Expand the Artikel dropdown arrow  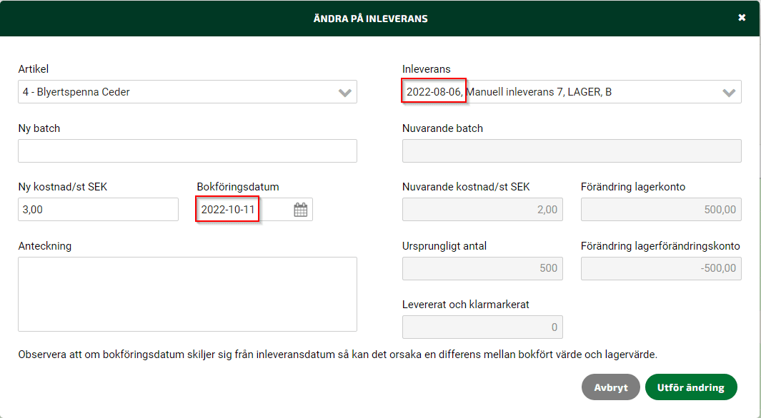pos(344,93)
